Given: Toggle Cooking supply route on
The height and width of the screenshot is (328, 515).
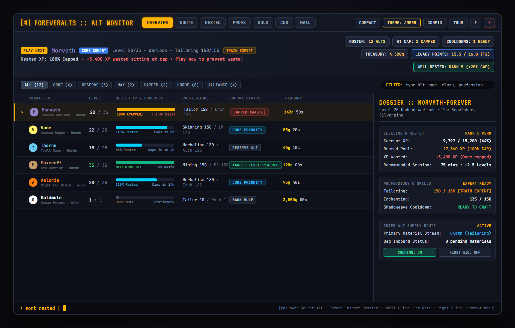Looking at the screenshot, I should [410, 252].
